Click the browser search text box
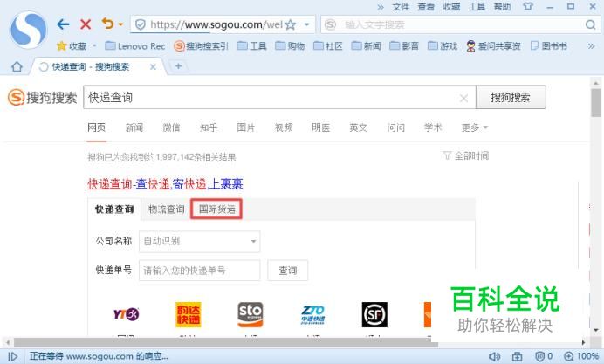Viewport: 604px width, 364px height. [458, 25]
